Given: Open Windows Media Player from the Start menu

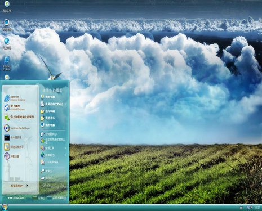Looking at the screenshot, I should [17, 128].
